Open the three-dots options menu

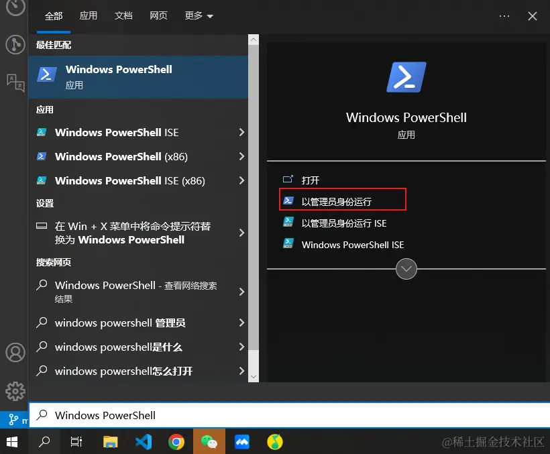tap(504, 16)
